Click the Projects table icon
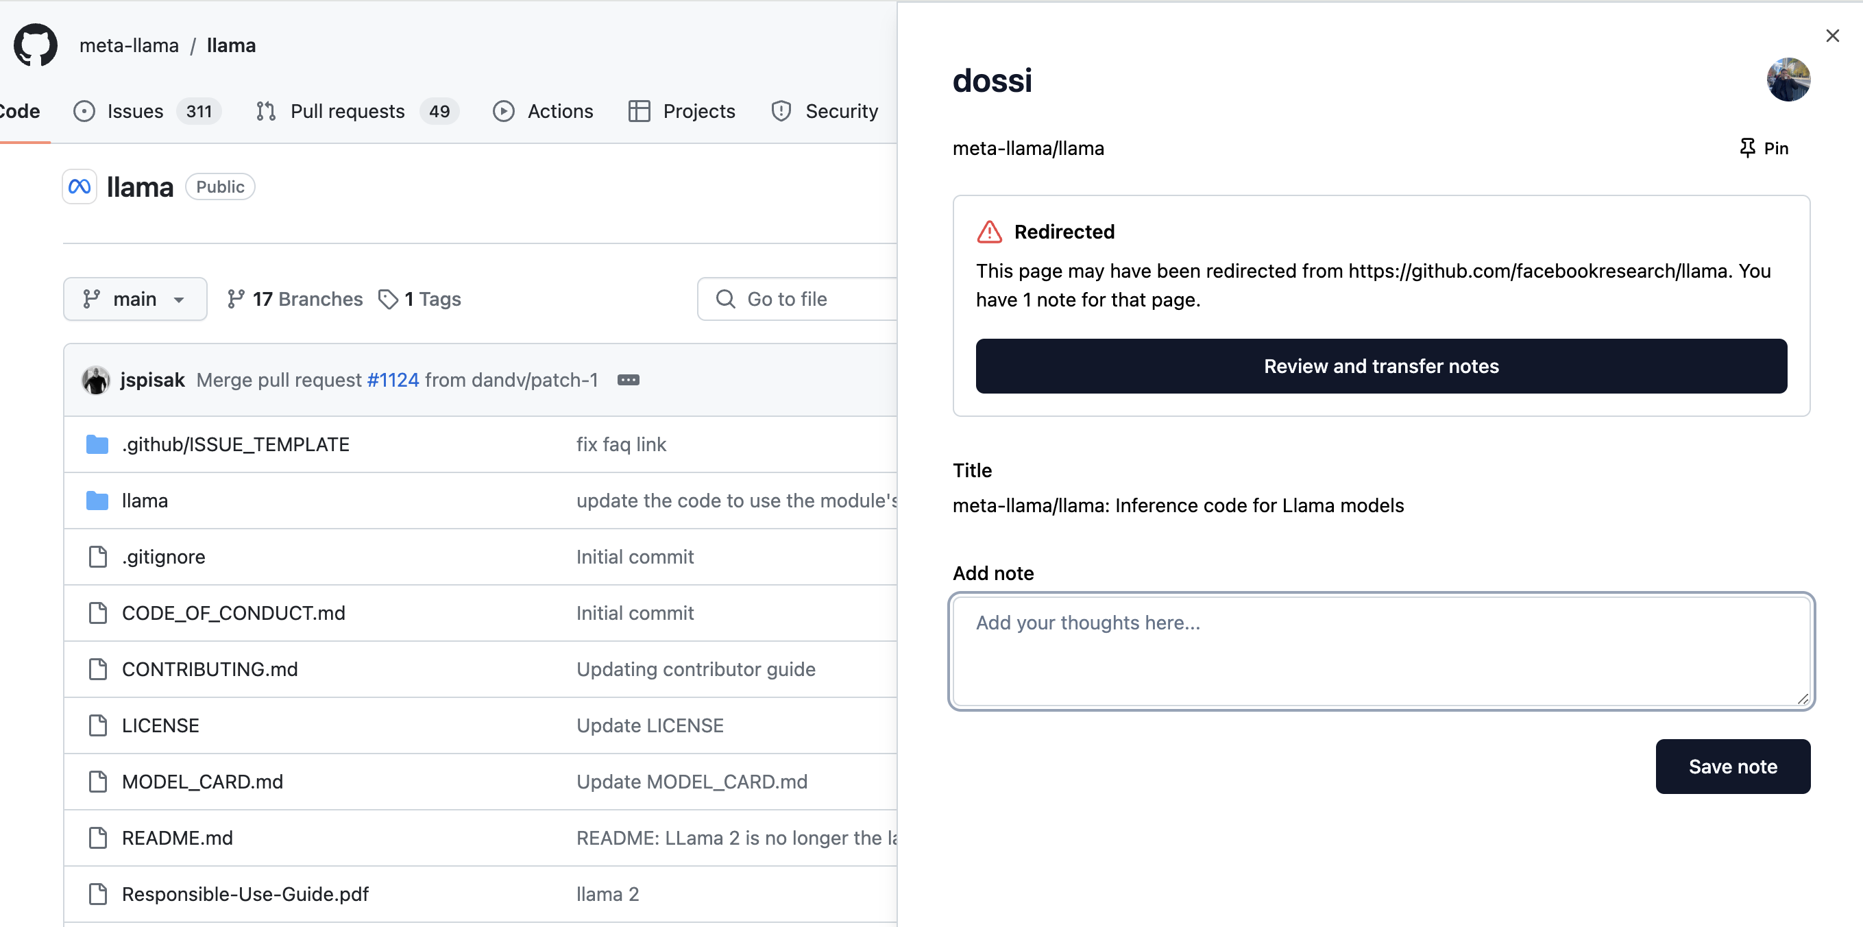Image resolution: width=1863 pixels, height=927 pixels. point(640,112)
